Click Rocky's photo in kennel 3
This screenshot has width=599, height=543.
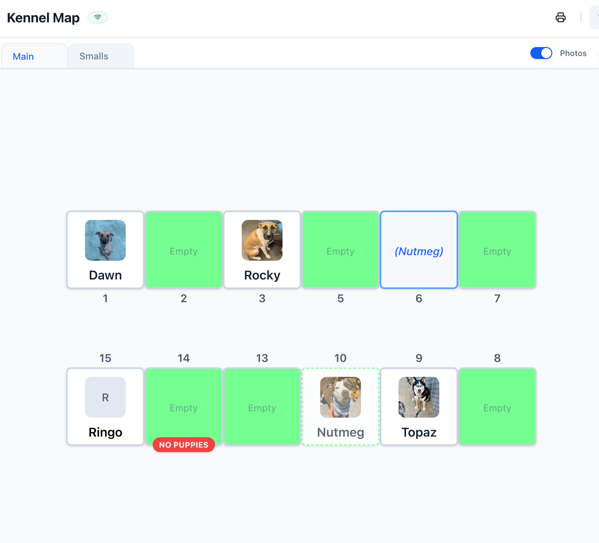click(262, 241)
